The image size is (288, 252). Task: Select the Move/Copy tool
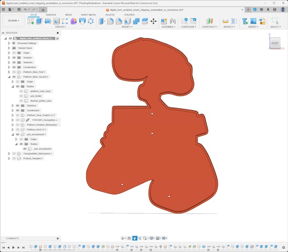153,21
